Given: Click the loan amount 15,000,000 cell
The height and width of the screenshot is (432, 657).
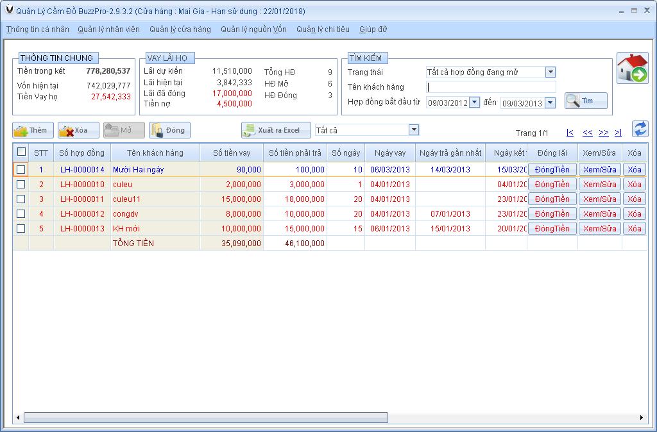Looking at the screenshot, I should click(232, 199).
